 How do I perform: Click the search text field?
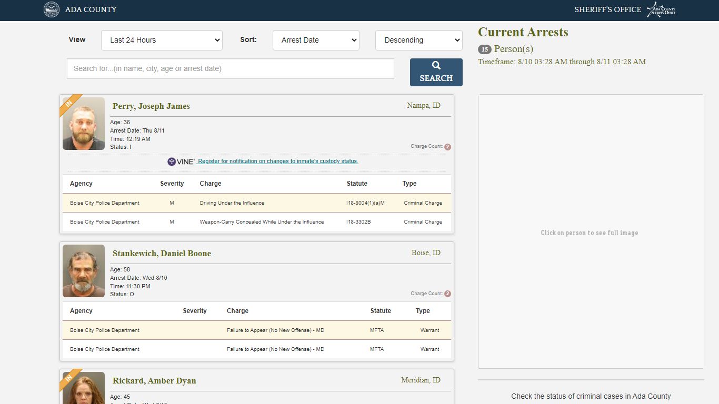click(x=231, y=68)
